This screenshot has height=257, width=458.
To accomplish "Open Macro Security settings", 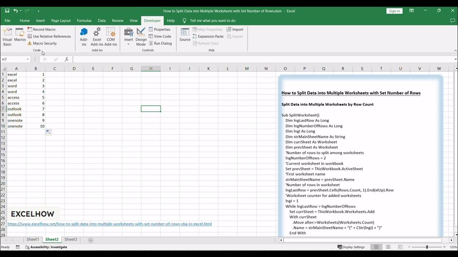I will click(42, 43).
